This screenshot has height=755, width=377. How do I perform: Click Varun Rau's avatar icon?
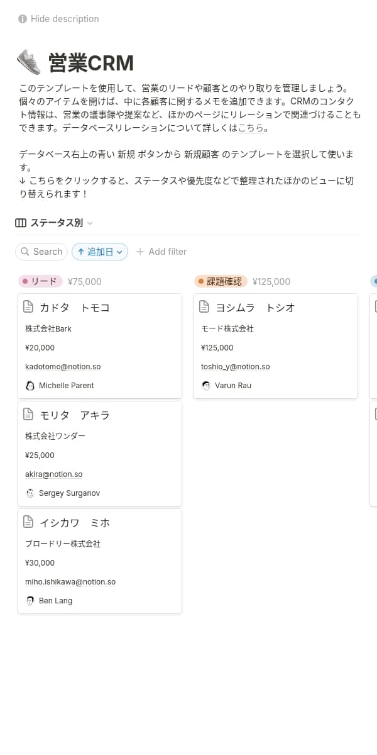tap(206, 386)
